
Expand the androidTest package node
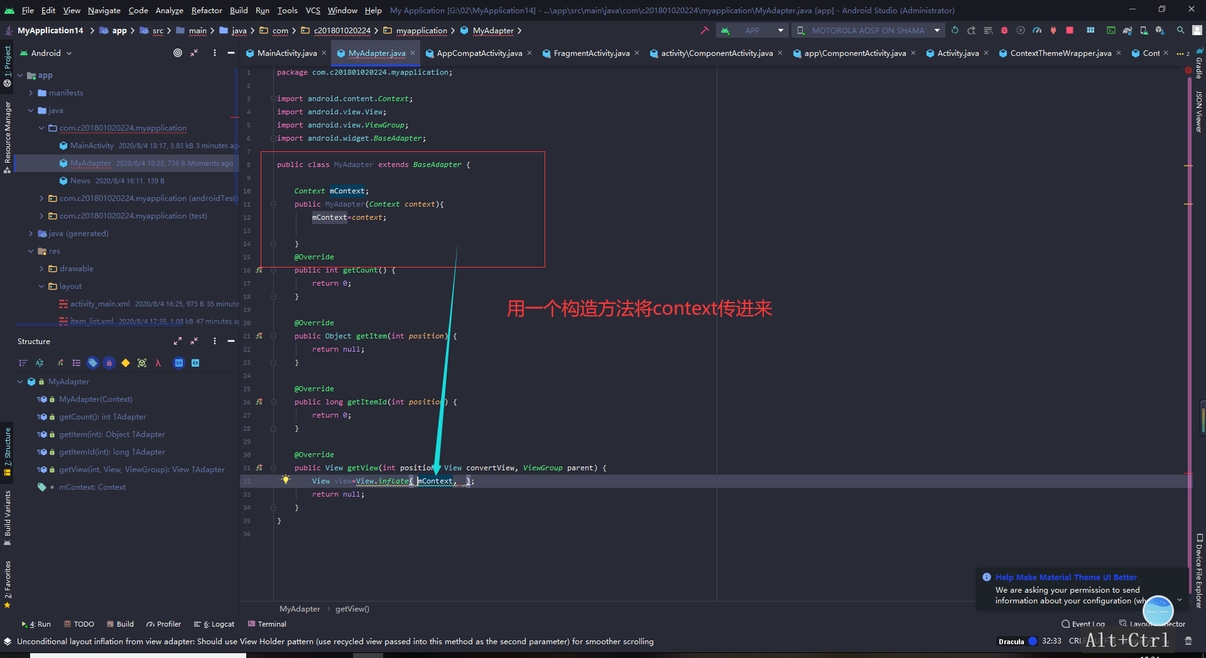click(x=41, y=198)
